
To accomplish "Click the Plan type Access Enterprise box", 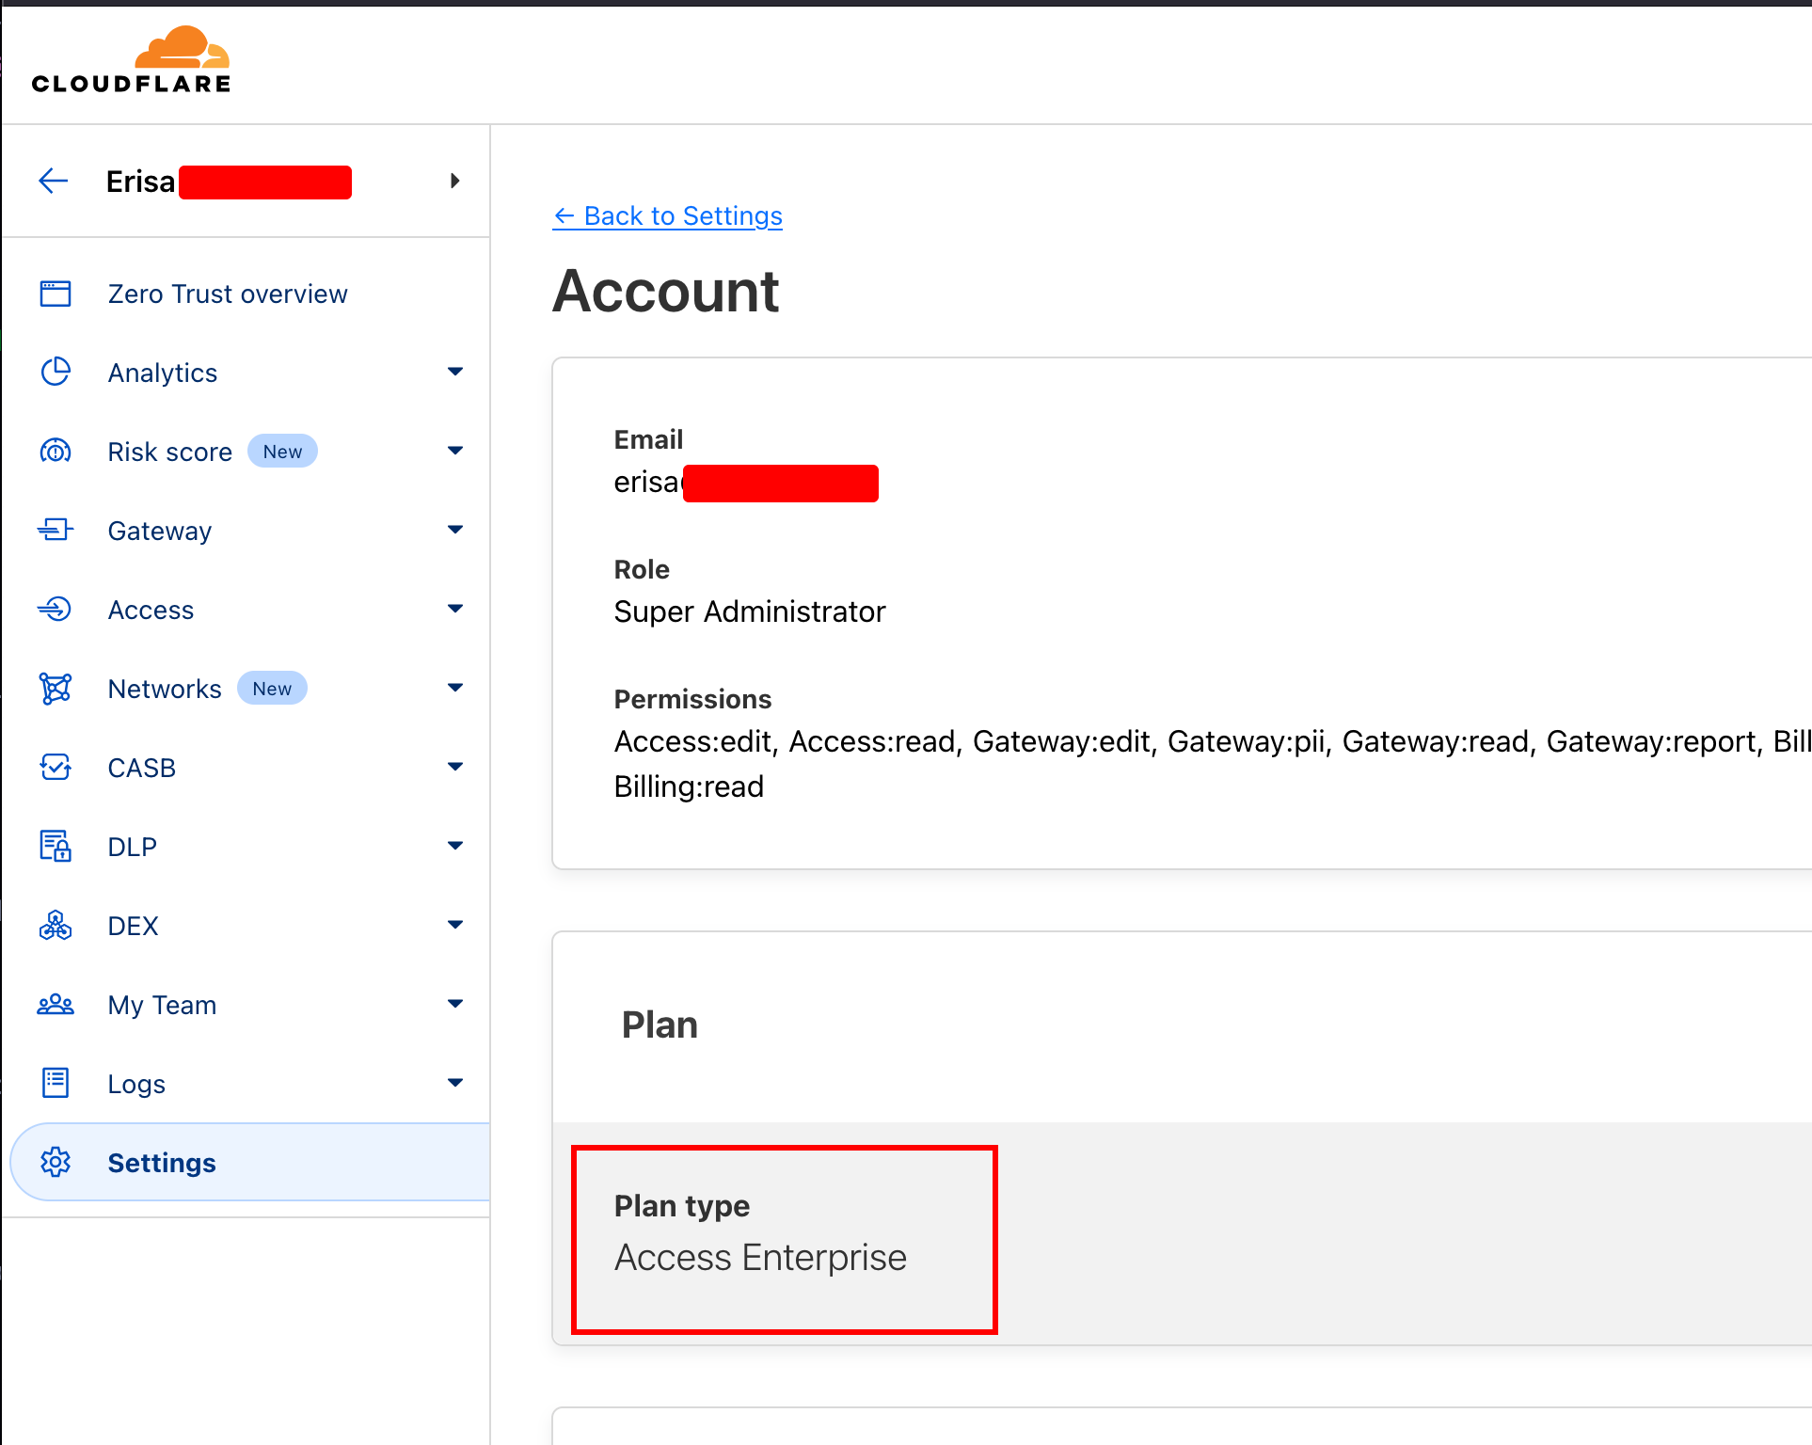I will click(784, 1239).
